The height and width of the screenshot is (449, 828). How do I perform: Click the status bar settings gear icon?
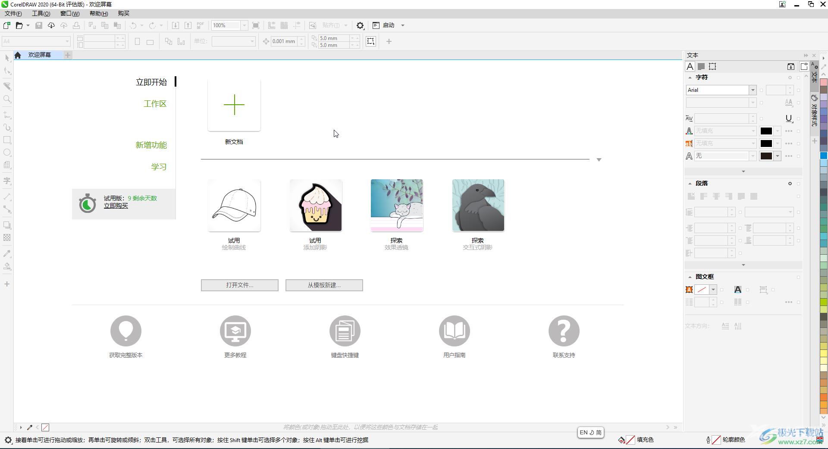[8, 440]
